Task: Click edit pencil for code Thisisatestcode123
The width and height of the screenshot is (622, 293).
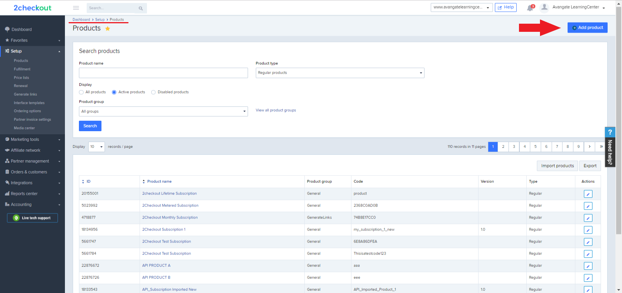Action: (588, 254)
